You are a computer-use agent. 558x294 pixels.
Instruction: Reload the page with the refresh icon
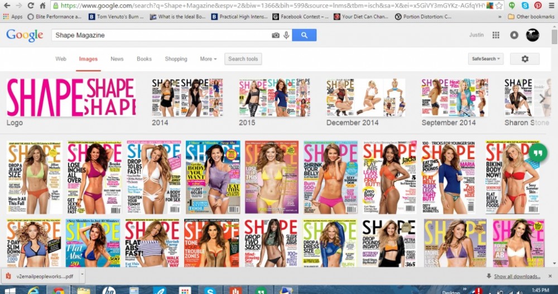click(31, 6)
